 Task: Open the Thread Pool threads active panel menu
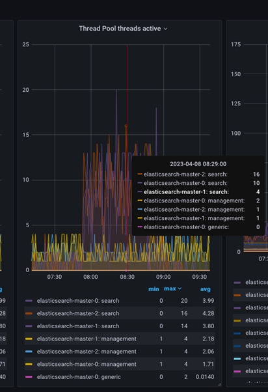click(x=123, y=29)
